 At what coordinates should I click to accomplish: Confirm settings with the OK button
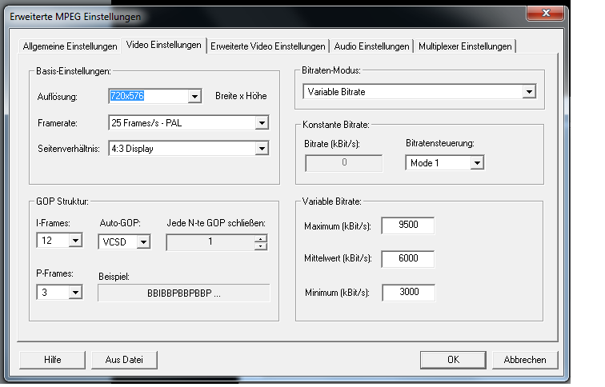point(453,360)
